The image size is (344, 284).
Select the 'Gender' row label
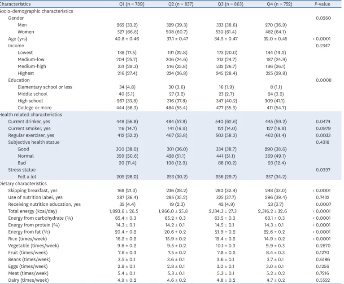(16, 18)
